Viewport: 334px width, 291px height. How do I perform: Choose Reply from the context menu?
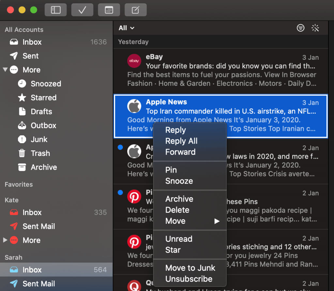190,130
